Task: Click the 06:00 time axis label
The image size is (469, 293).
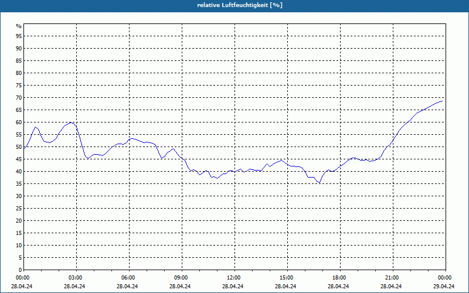Action: pos(129,278)
